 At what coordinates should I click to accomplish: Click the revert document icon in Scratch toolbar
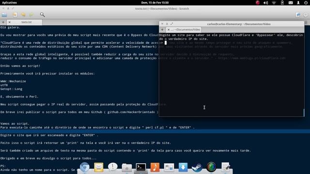(15, 14)
